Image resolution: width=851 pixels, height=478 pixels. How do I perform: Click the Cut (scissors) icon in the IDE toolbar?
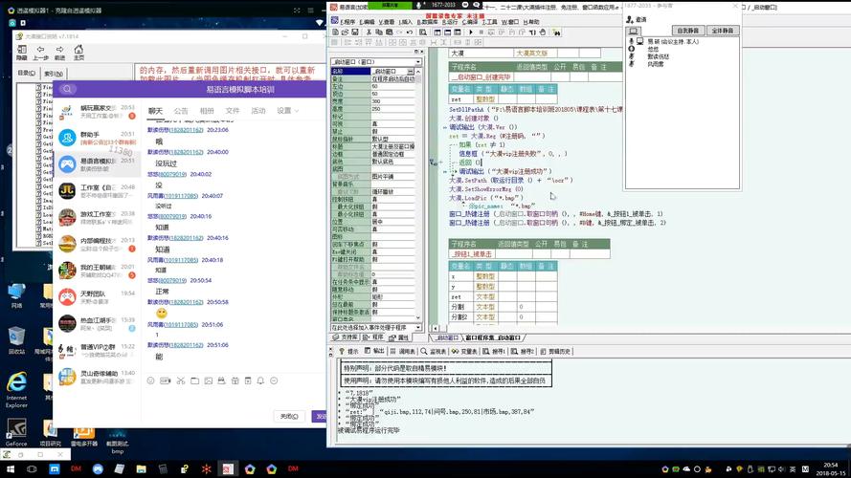(x=370, y=32)
